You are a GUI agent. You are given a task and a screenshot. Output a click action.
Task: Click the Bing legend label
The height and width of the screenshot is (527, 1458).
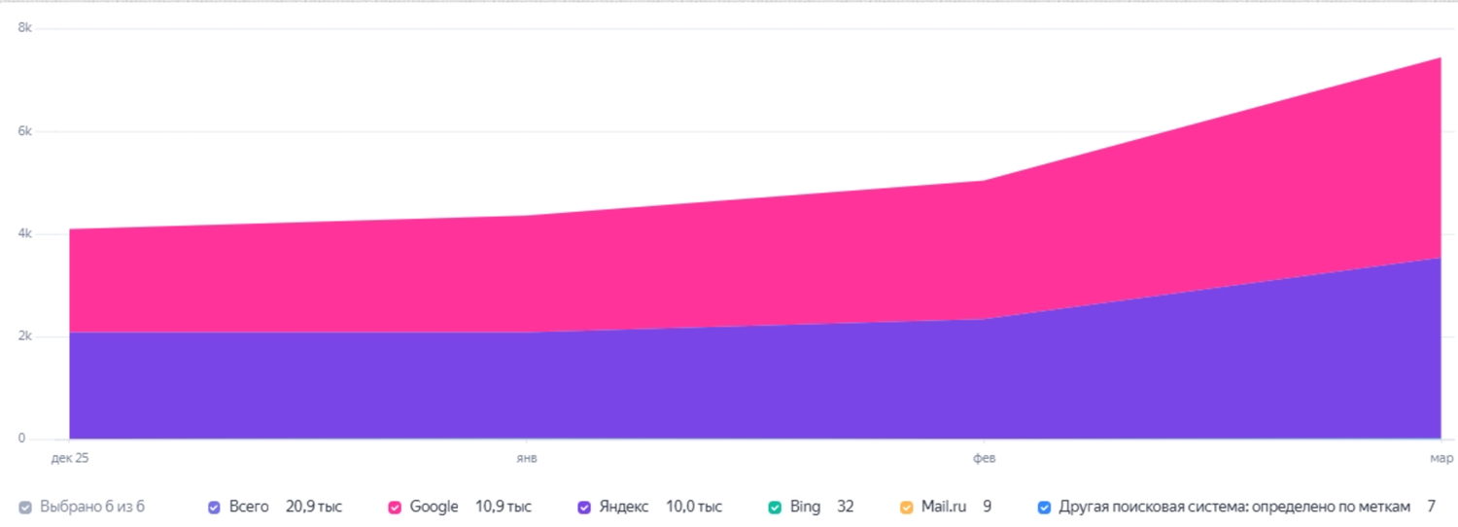tap(805, 507)
